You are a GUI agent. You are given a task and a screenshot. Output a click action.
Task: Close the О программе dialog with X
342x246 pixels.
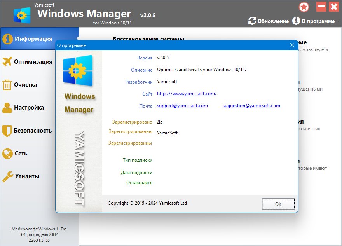pos(292,45)
